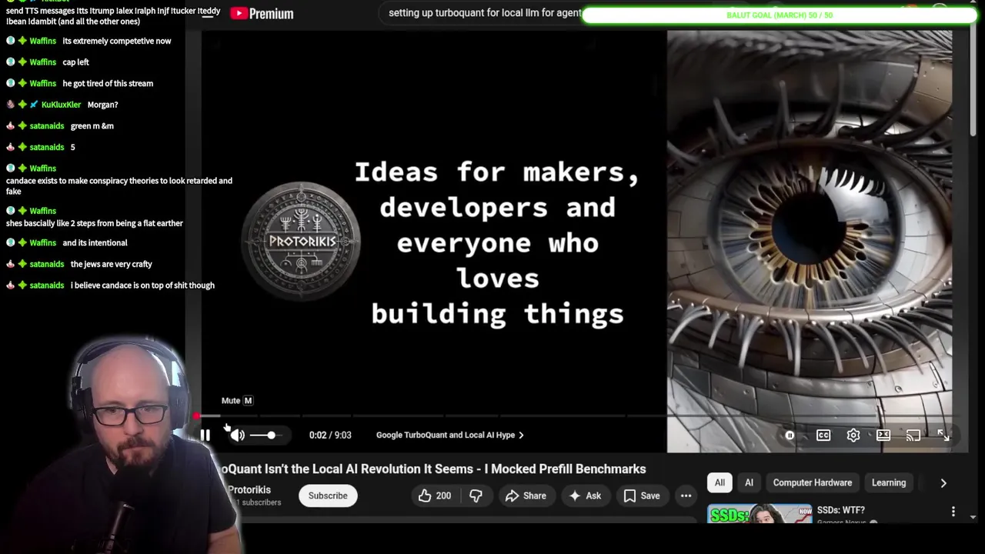Click chat message 'cap left'
The height and width of the screenshot is (554, 985).
76,62
